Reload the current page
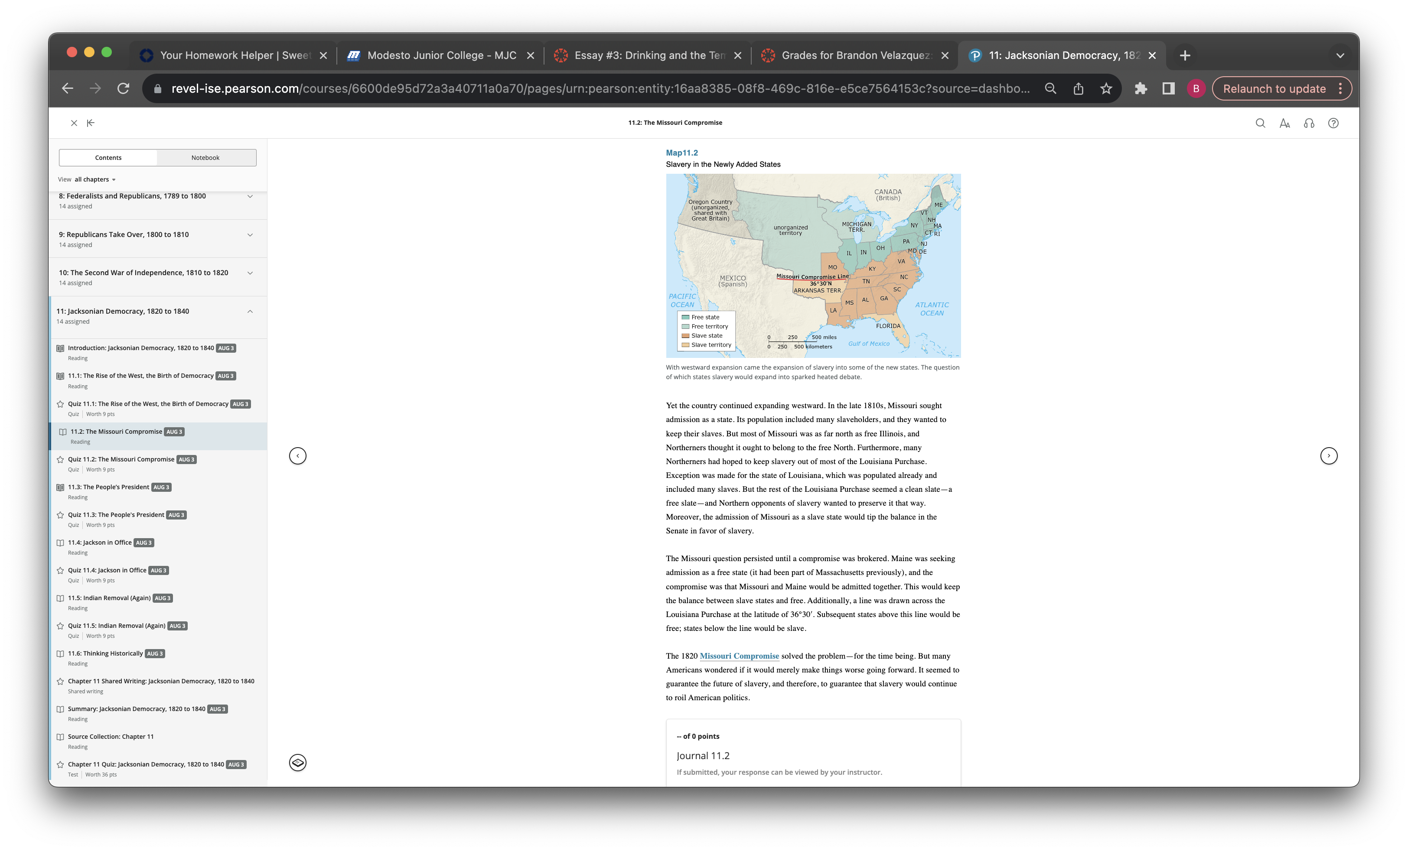Viewport: 1408px width, 851px height. (x=124, y=88)
